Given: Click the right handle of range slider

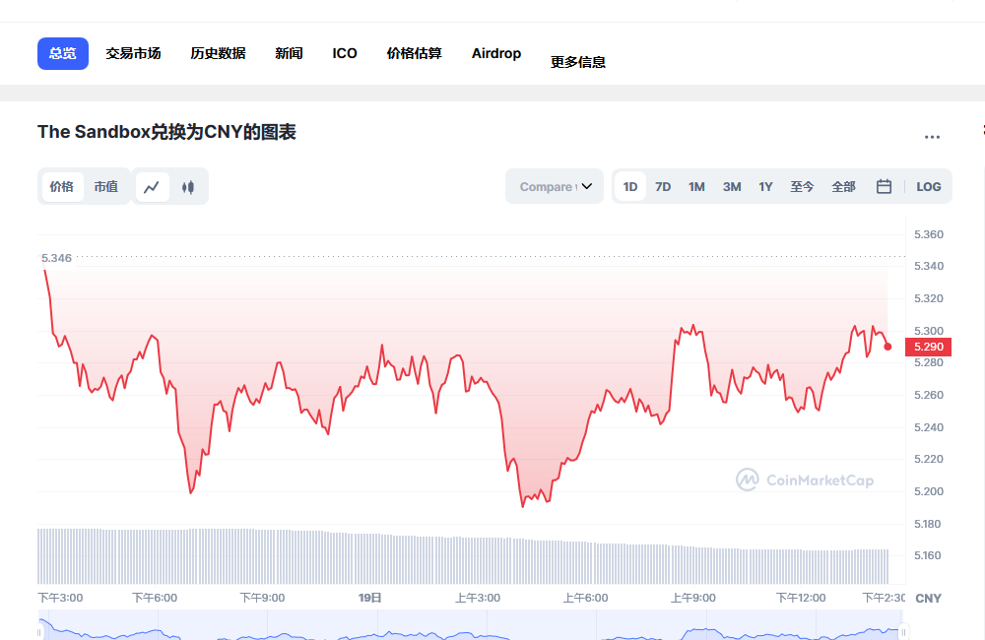Looking at the screenshot, I should coord(903,632).
